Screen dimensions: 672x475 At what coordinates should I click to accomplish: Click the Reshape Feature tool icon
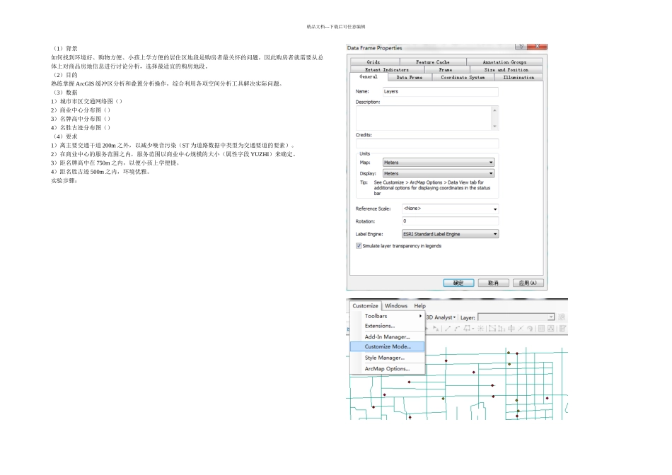[x=502, y=329]
